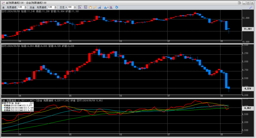Click the 金 symbol label in toolbar
Viewport: 256px width, 138px height.
[x=3, y=7]
